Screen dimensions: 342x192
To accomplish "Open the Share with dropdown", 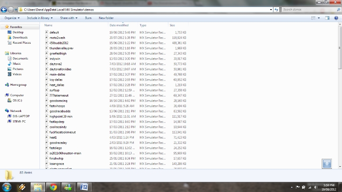I will point(69,18).
